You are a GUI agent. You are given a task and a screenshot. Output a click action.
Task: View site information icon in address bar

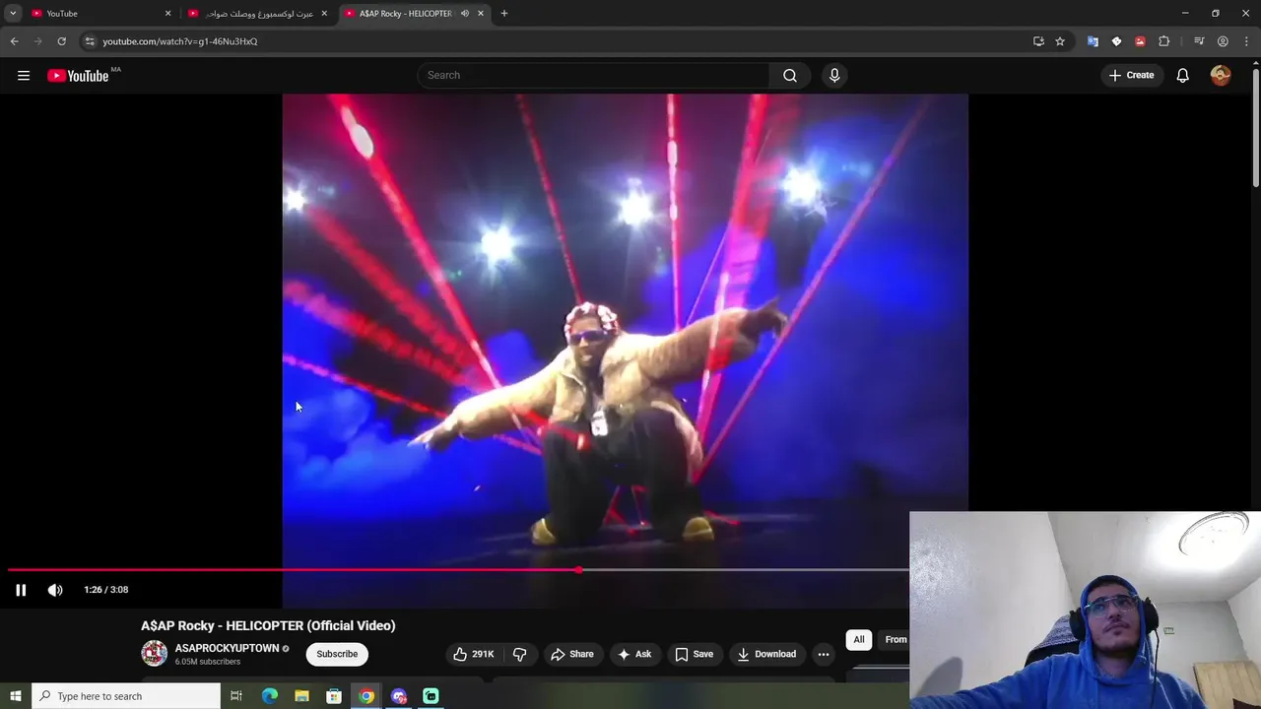tap(90, 41)
